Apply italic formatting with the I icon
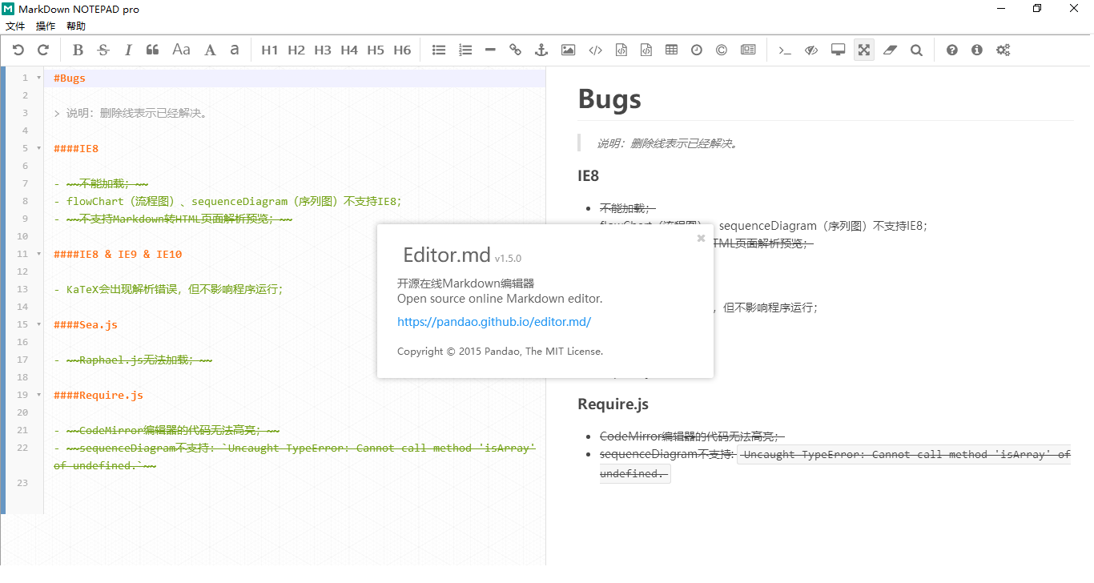This screenshot has width=1094, height=583. (128, 50)
